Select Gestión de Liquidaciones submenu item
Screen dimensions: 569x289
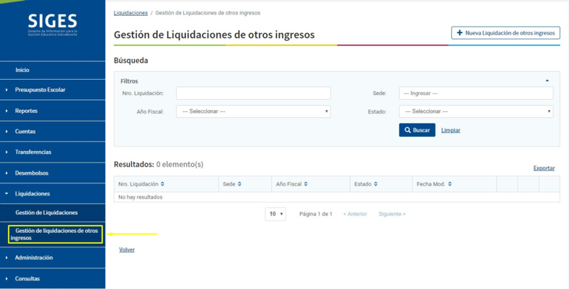coord(46,213)
